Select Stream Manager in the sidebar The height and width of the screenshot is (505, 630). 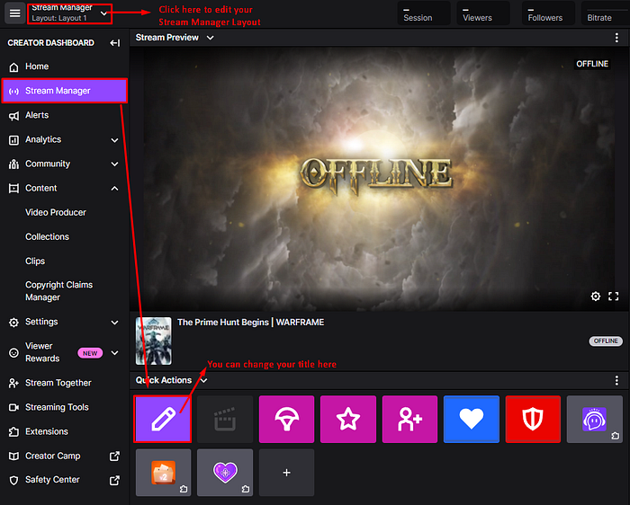64,91
